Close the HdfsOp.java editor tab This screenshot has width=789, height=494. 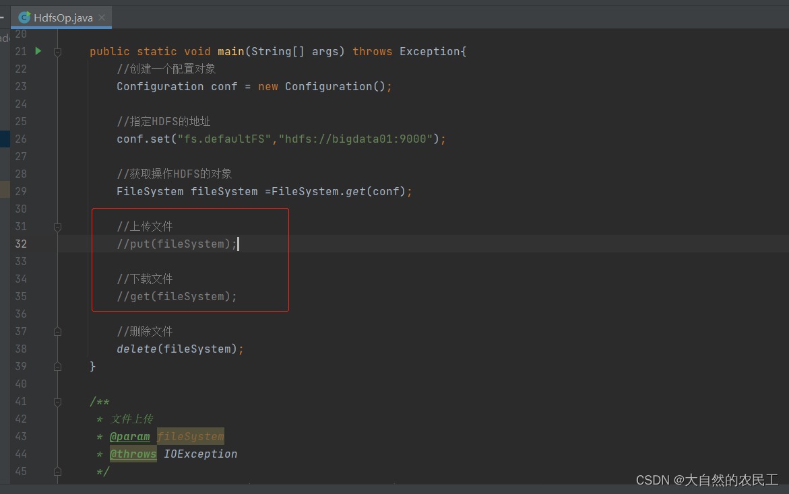[102, 17]
